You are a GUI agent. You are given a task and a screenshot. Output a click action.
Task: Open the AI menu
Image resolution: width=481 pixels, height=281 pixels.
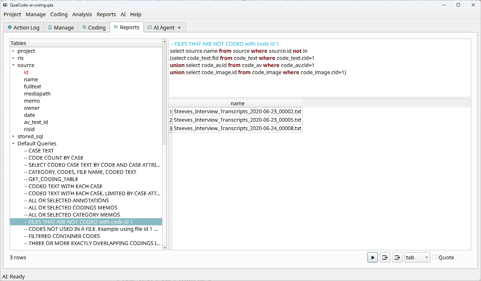[123, 14]
